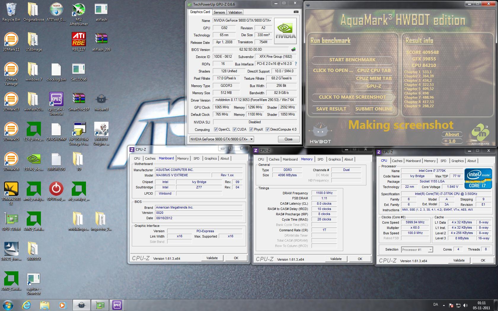Viewport: 498px width, 311px height.
Task: Select Graphics tab in CPU-Z CPU window
Action: (457, 161)
